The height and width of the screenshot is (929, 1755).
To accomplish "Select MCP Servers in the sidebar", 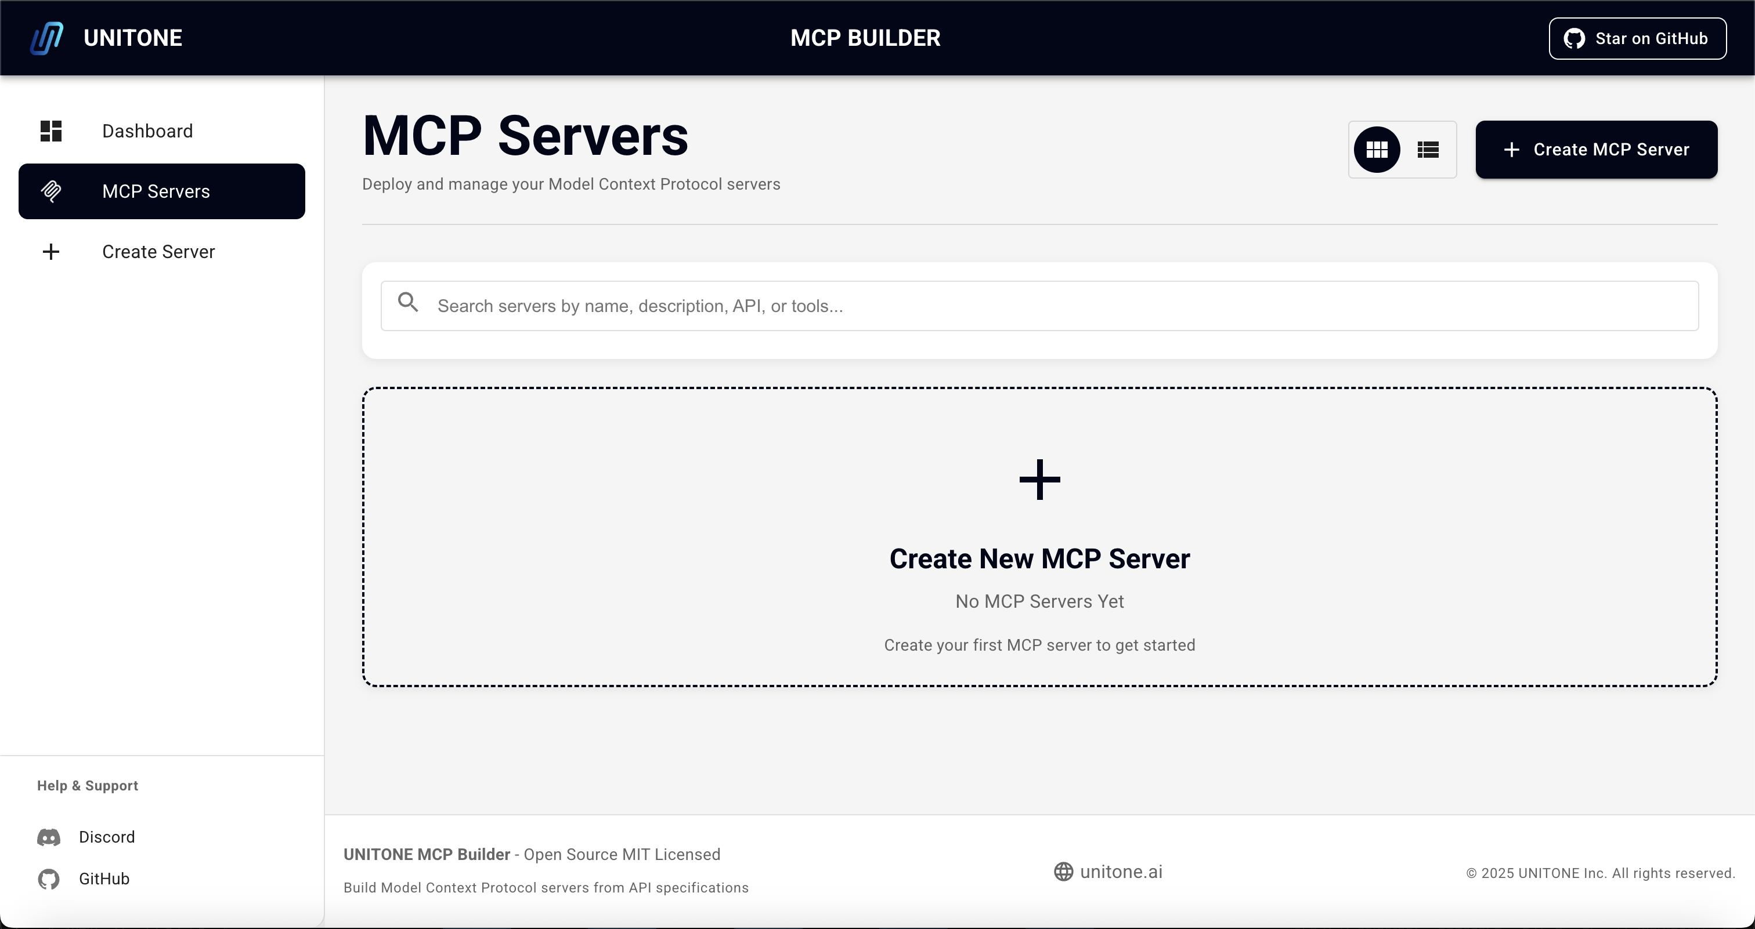I will (161, 191).
